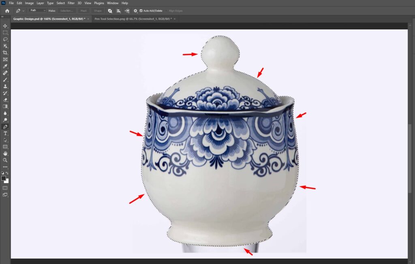The width and height of the screenshot is (415, 264).
Task: Open the 3D menu
Action: coord(79,3)
